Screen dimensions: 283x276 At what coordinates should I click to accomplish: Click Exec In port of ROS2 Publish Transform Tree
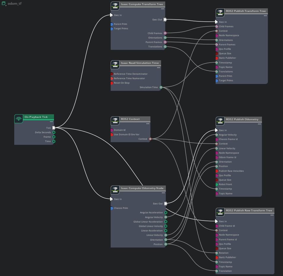[217, 22]
